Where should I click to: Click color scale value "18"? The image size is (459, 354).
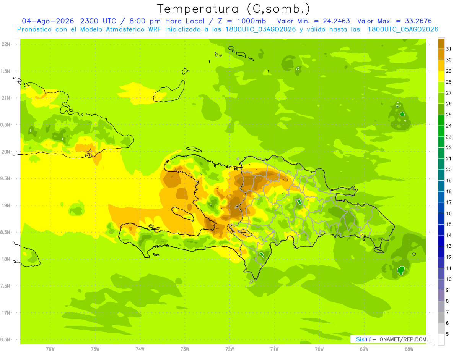(x=449, y=191)
